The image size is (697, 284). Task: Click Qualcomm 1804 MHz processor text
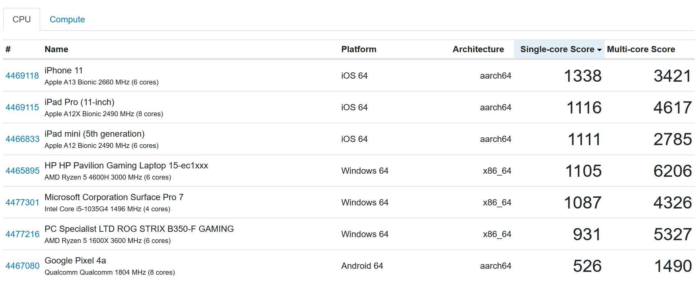(110, 273)
